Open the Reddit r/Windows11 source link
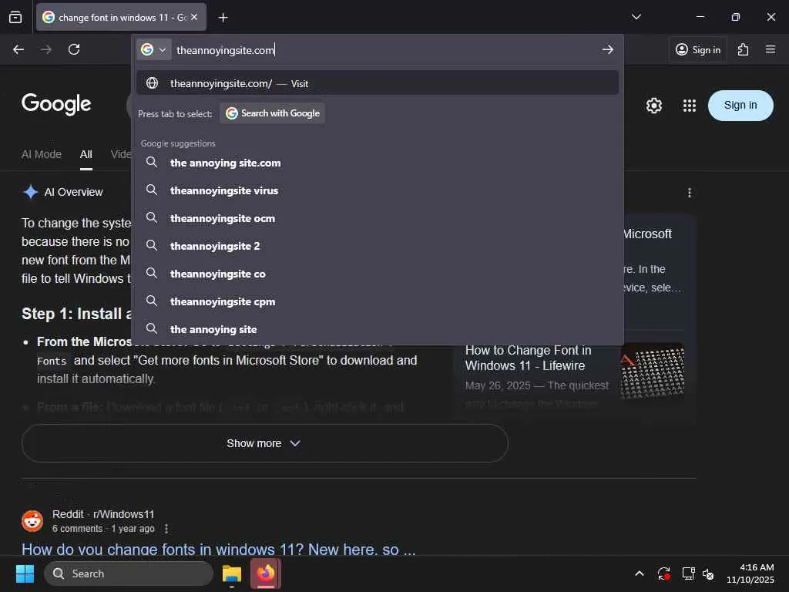789x592 pixels. coord(103,514)
